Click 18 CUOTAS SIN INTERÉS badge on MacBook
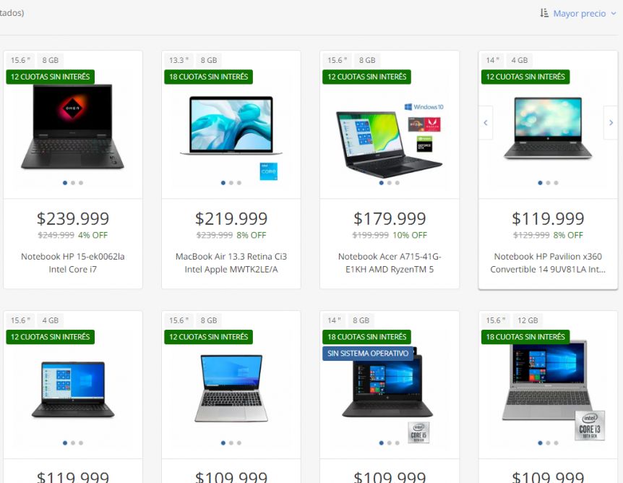This screenshot has width=623, height=483. point(209,77)
